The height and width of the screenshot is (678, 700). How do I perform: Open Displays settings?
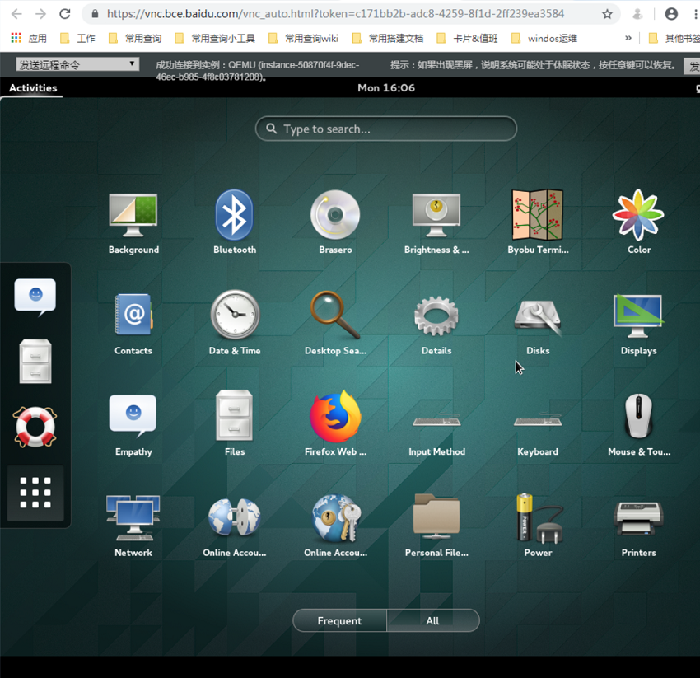[x=639, y=323]
